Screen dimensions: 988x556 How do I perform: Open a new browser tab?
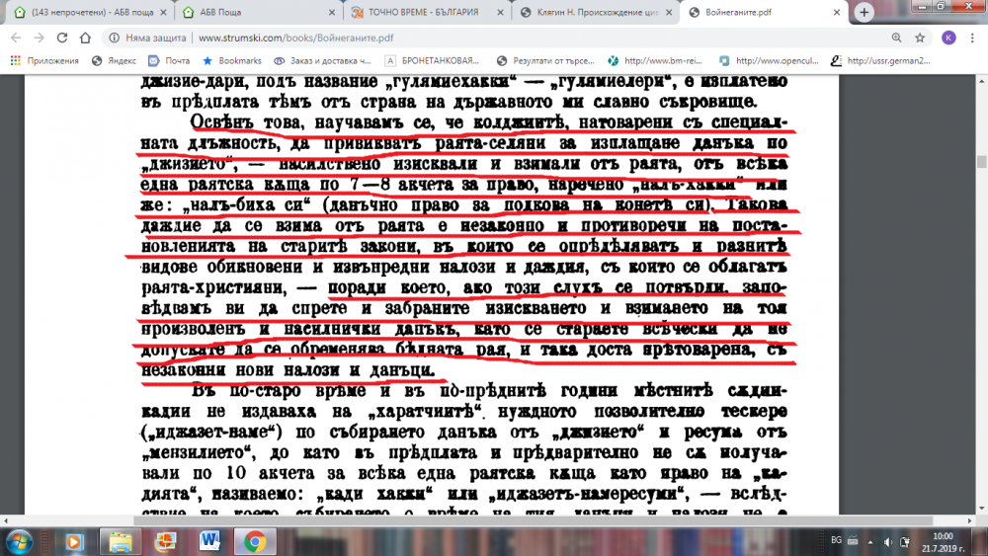coord(864,13)
